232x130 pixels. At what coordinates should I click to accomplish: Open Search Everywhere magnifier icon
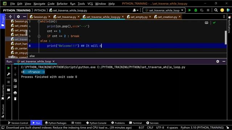(216, 10)
